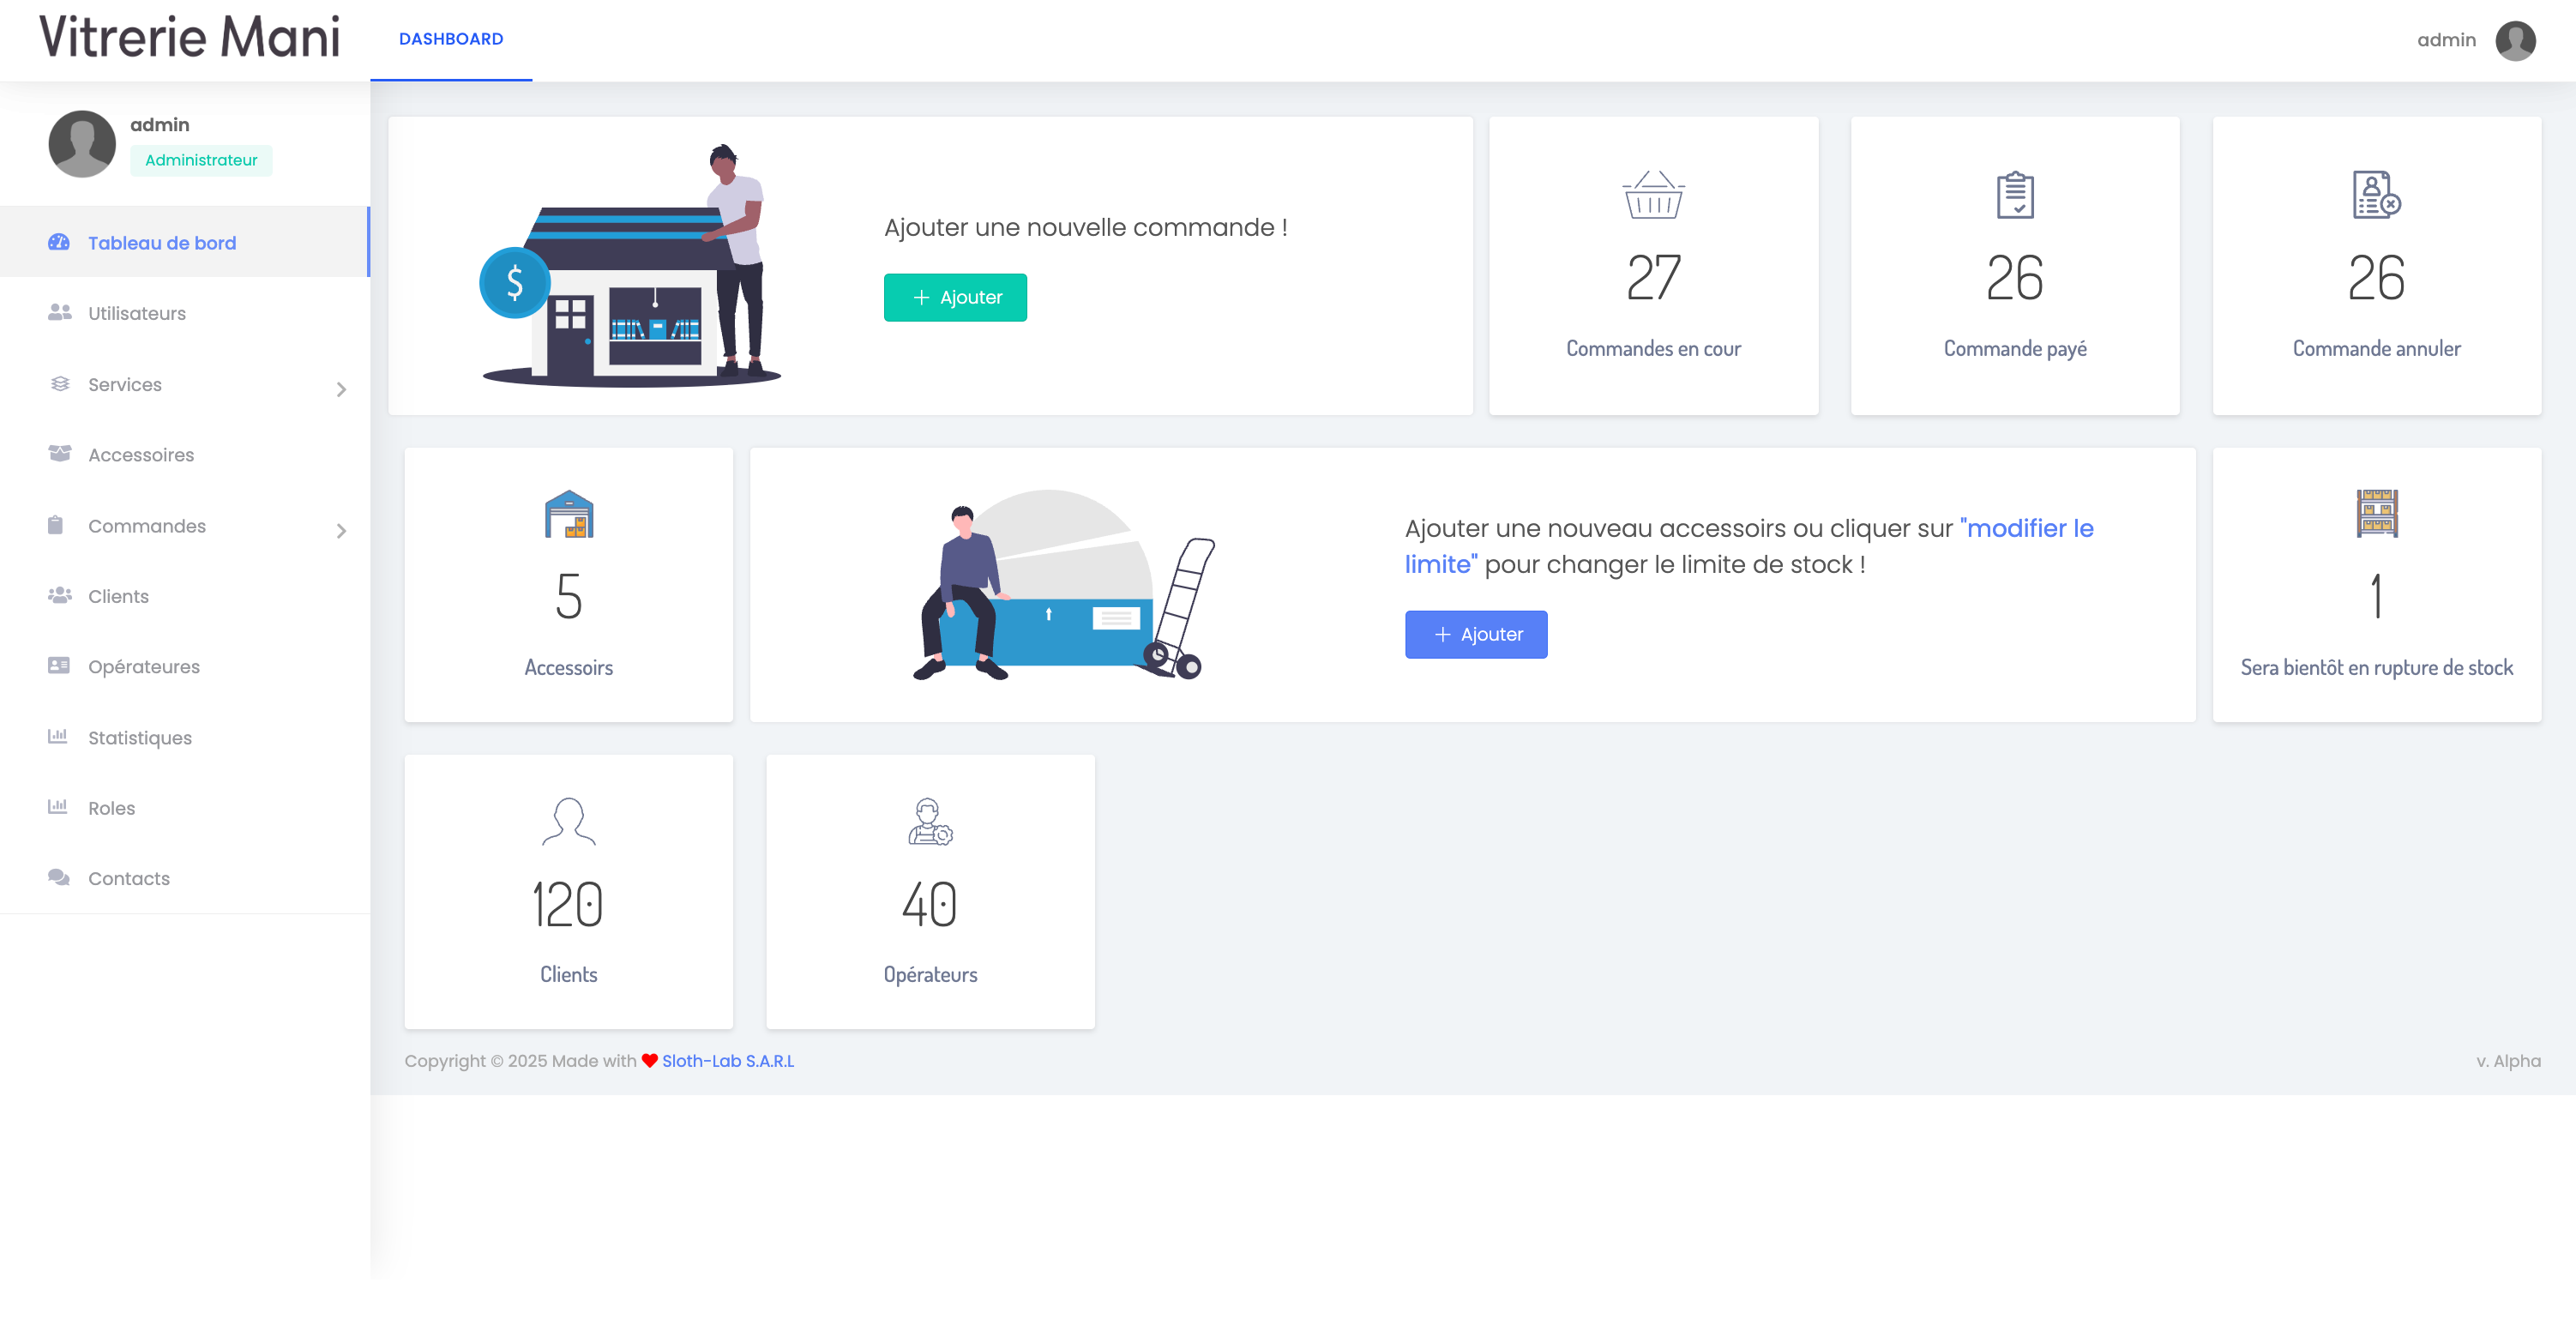Click the Clients group icon in sidebar
The width and height of the screenshot is (2576, 1319).
click(59, 595)
